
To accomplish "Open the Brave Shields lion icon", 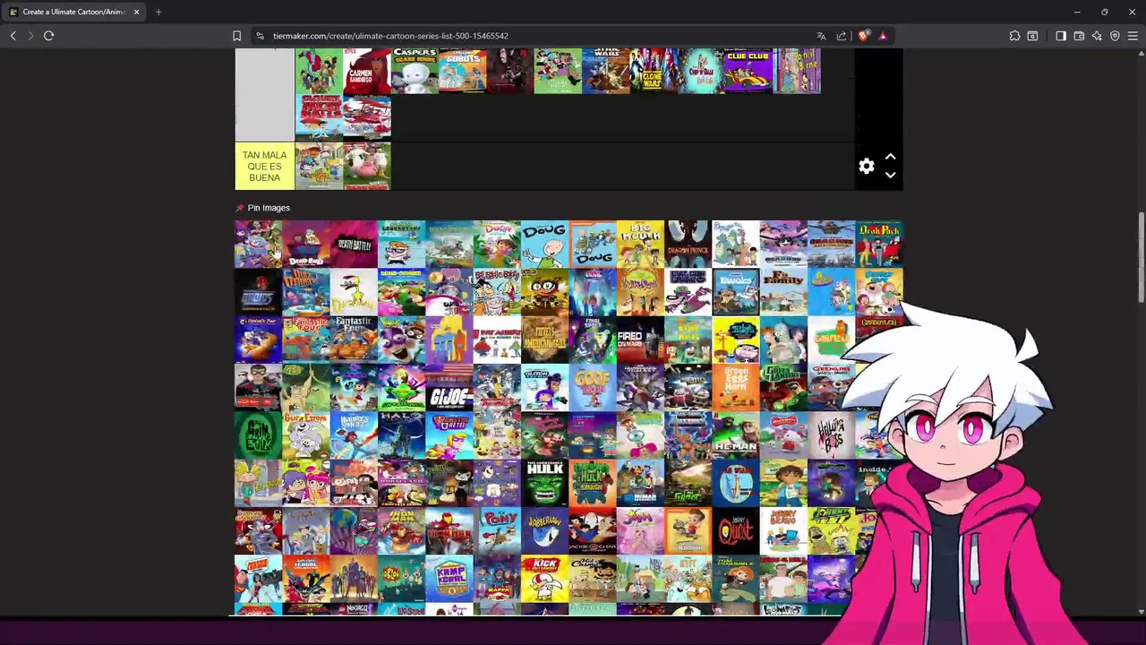I will (863, 36).
